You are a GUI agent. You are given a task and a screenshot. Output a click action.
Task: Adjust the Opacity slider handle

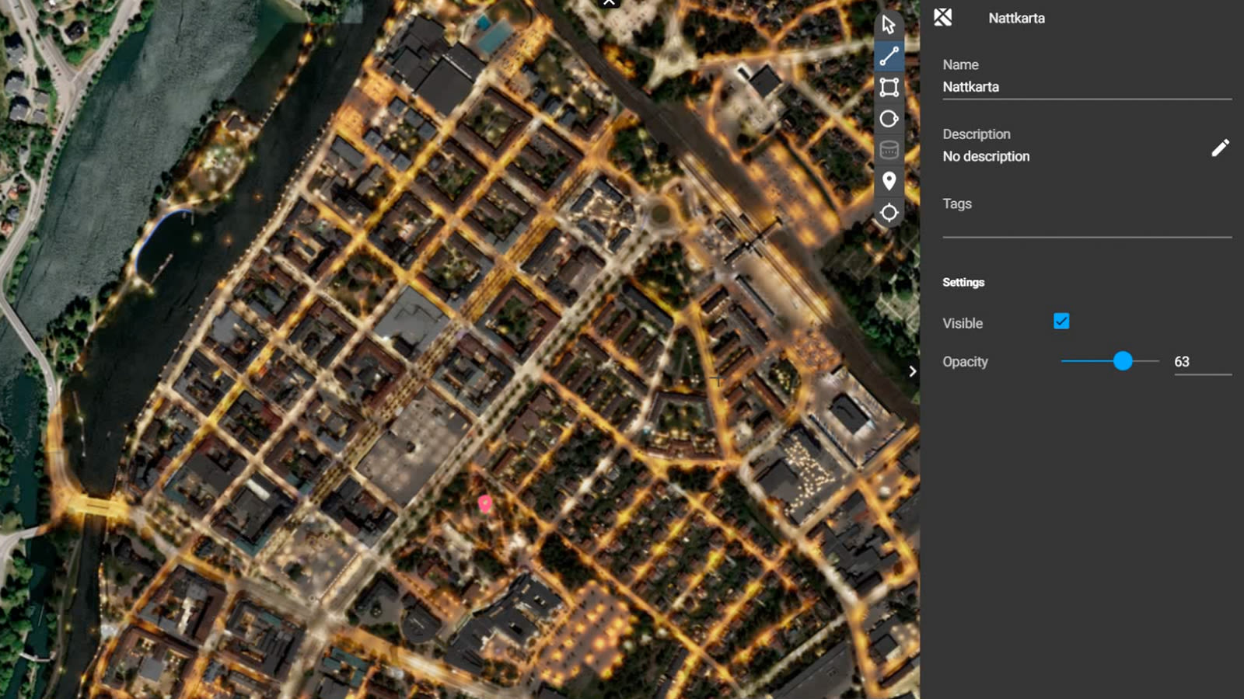(1124, 361)
